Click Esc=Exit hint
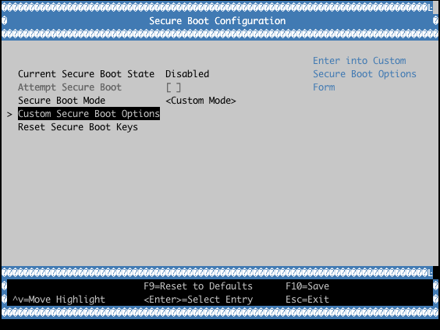The height and width of the screenshot is (330, 440). (307, 300)
